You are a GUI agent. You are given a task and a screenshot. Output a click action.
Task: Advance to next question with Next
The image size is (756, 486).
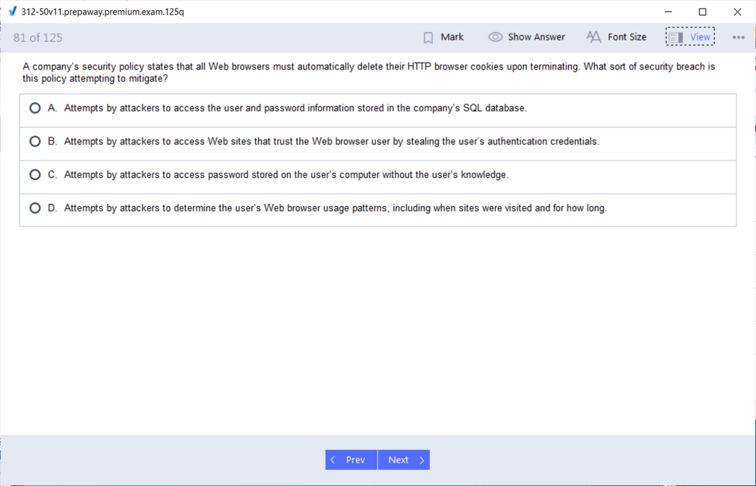[x=404, y=460]
